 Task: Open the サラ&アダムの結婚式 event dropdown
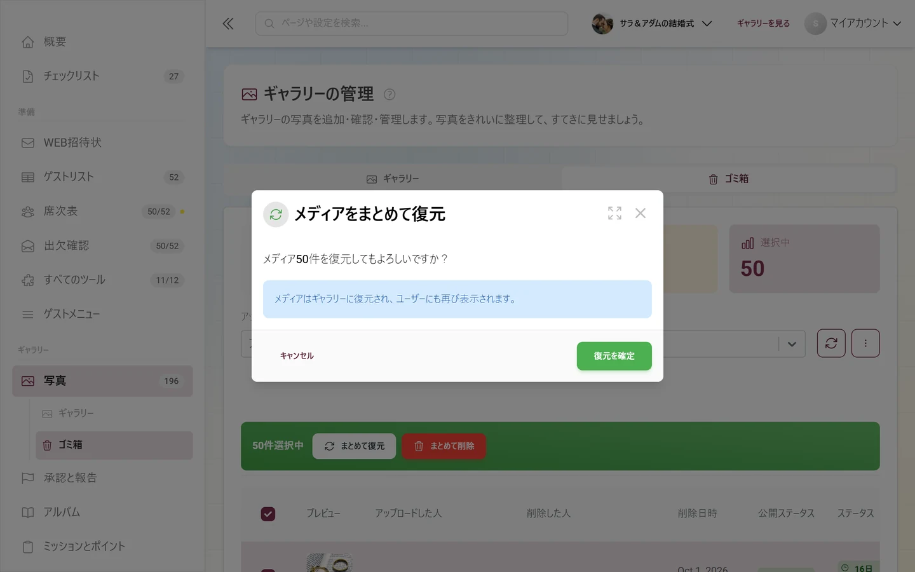click(652, 24)
